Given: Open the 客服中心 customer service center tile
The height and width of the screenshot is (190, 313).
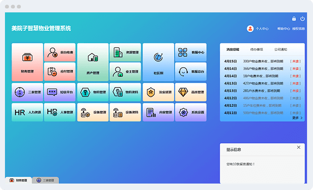Looking at the screenshot, I should pos(191,52).
